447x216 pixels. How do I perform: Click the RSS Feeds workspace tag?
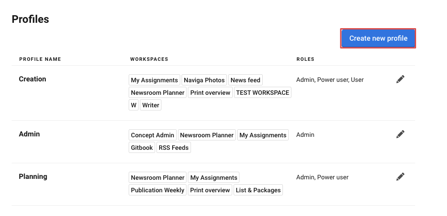click(x=174, y=148)
